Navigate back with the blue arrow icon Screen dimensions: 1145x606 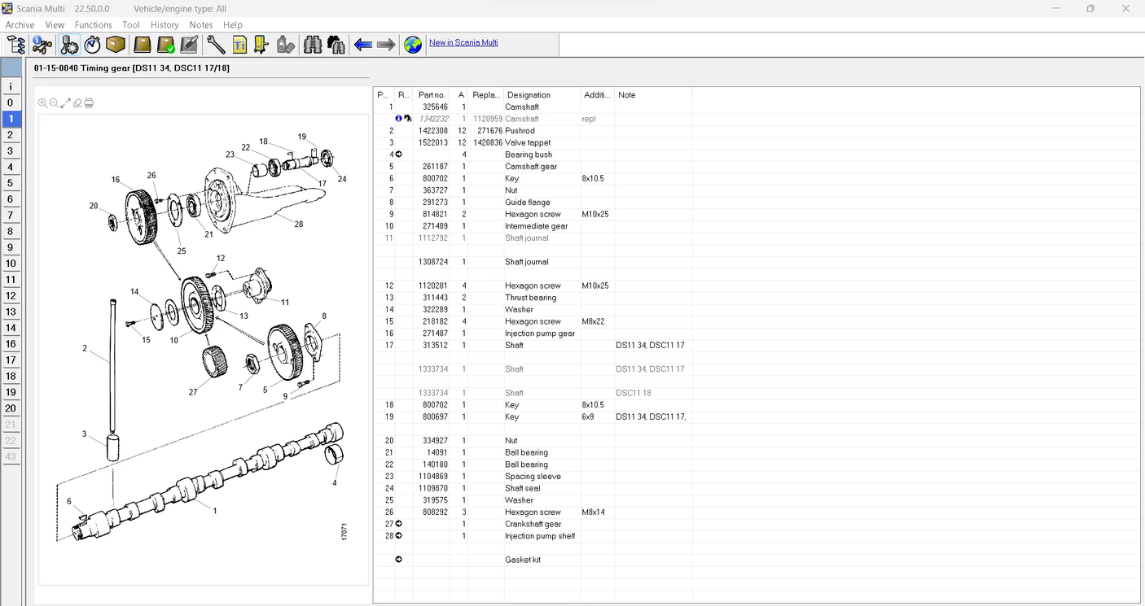(x=362, y=45)
